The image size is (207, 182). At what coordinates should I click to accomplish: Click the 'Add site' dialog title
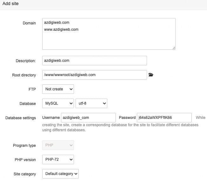click(x=10, y=4)
